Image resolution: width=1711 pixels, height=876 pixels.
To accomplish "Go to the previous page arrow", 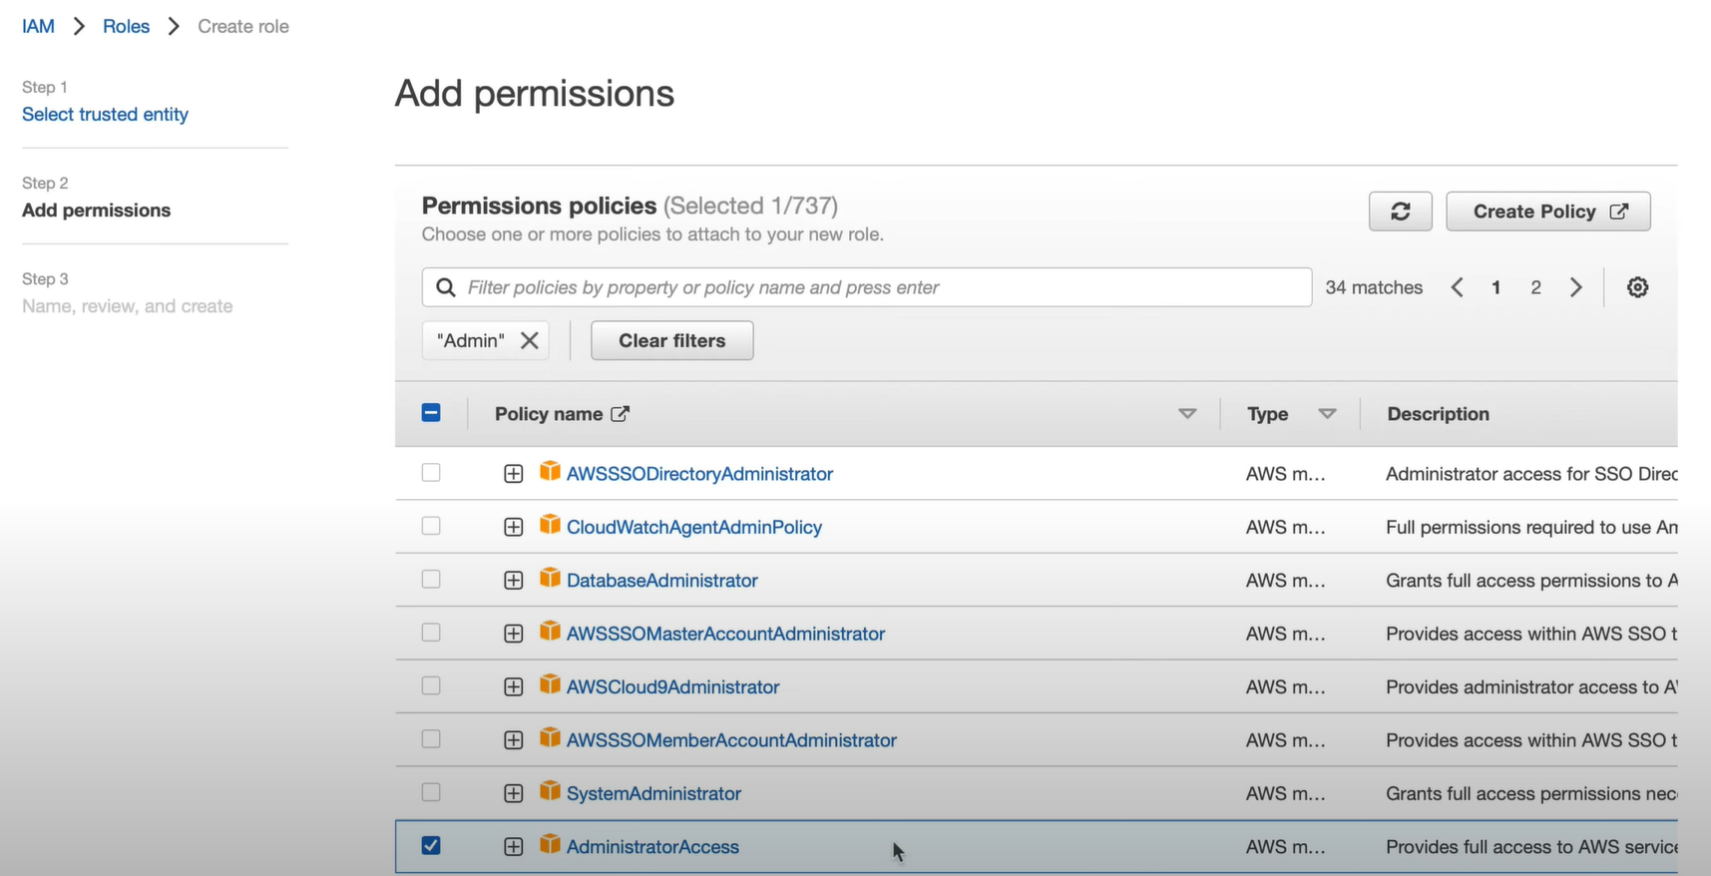I will coord(1458,287).
